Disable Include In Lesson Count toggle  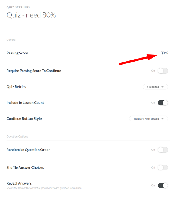coord(163,103)
